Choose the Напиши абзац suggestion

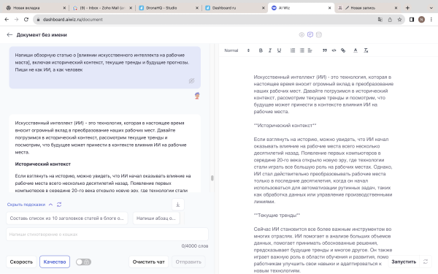pyautogui.click(x=156, y=218)
